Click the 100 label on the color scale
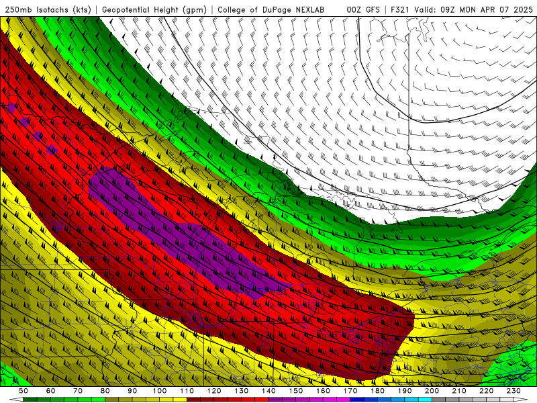Viewport: 537px width, 403px height. (160, 391)
